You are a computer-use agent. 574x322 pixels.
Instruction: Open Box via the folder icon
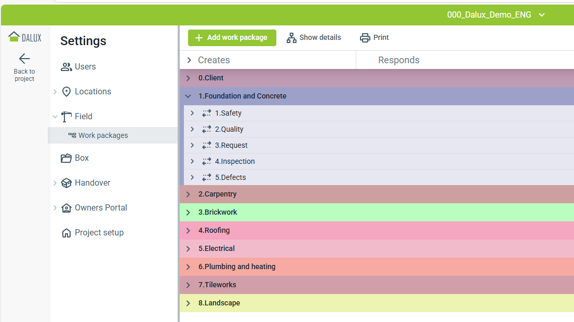point(66,158)
